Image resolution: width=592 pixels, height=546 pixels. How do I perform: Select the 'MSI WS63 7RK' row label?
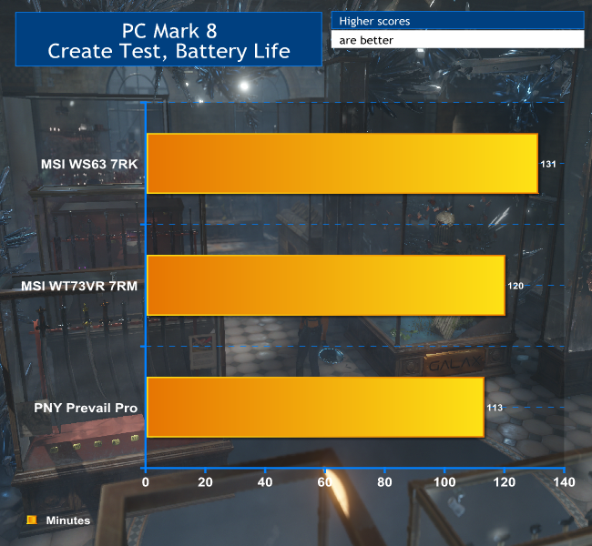click(89, 164)
